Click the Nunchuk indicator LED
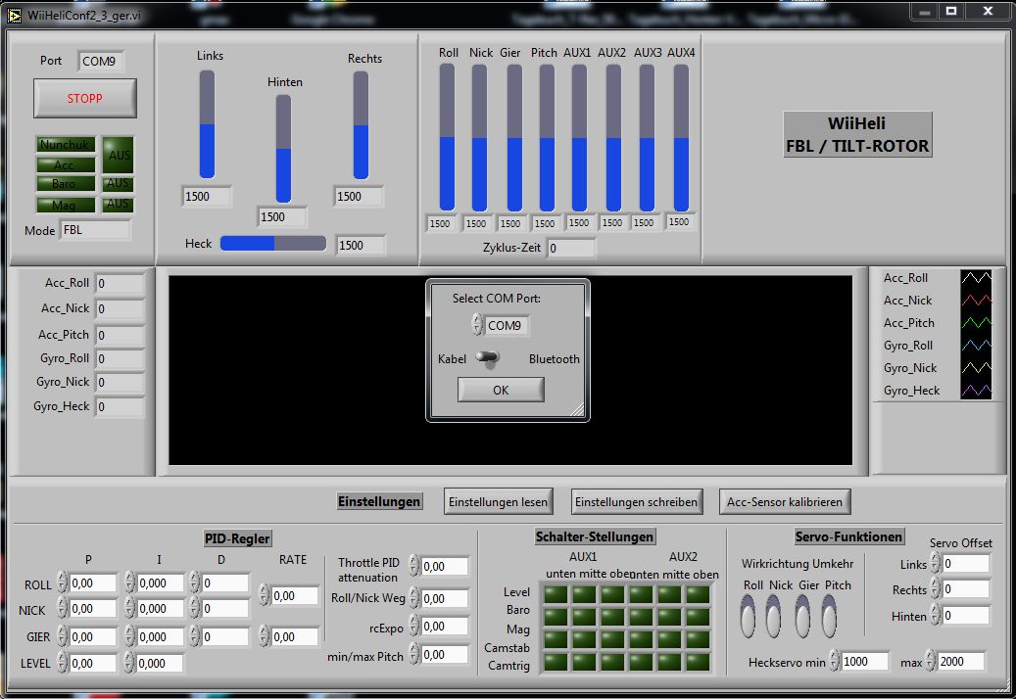Screen dimensions: 1016x699 [x=66, y=145]
